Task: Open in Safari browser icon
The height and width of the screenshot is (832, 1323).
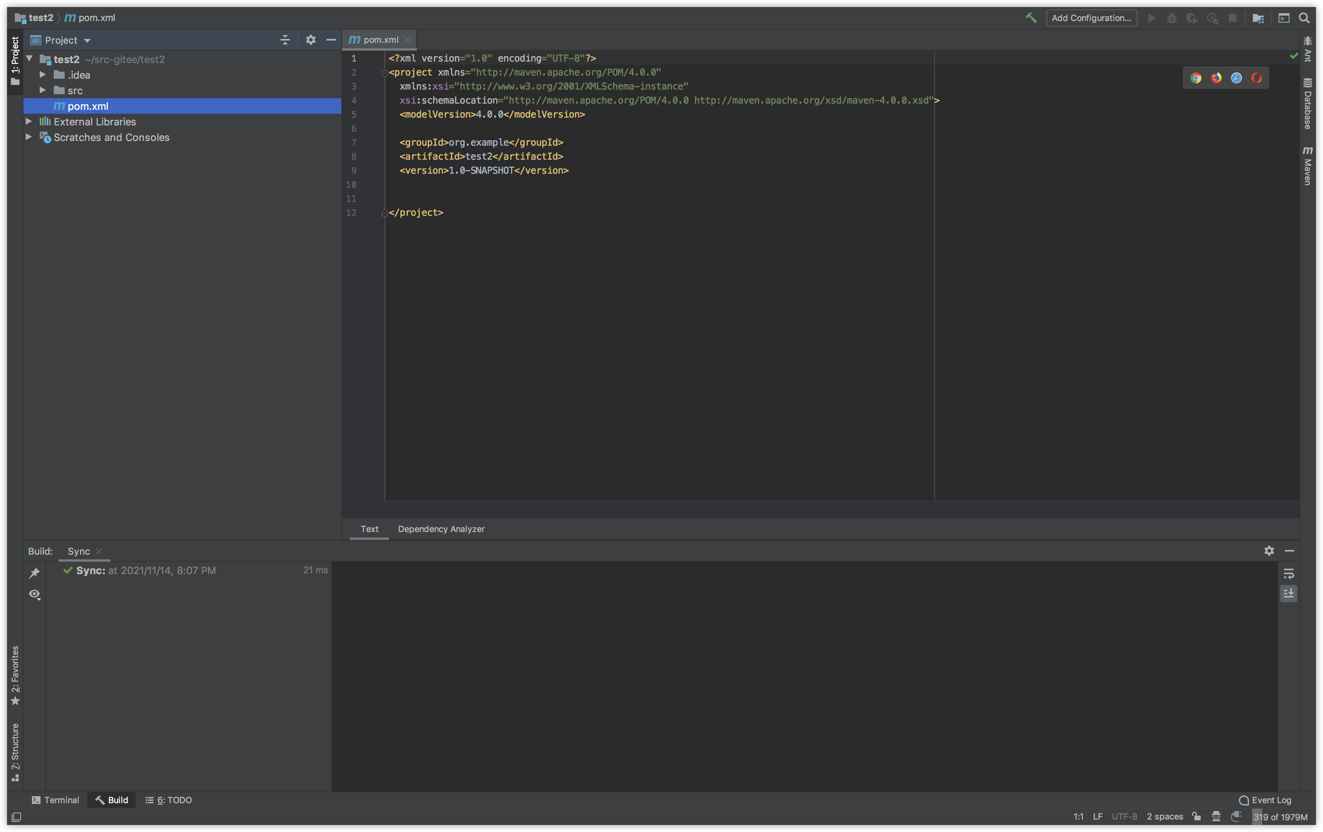Action: 1236,78
